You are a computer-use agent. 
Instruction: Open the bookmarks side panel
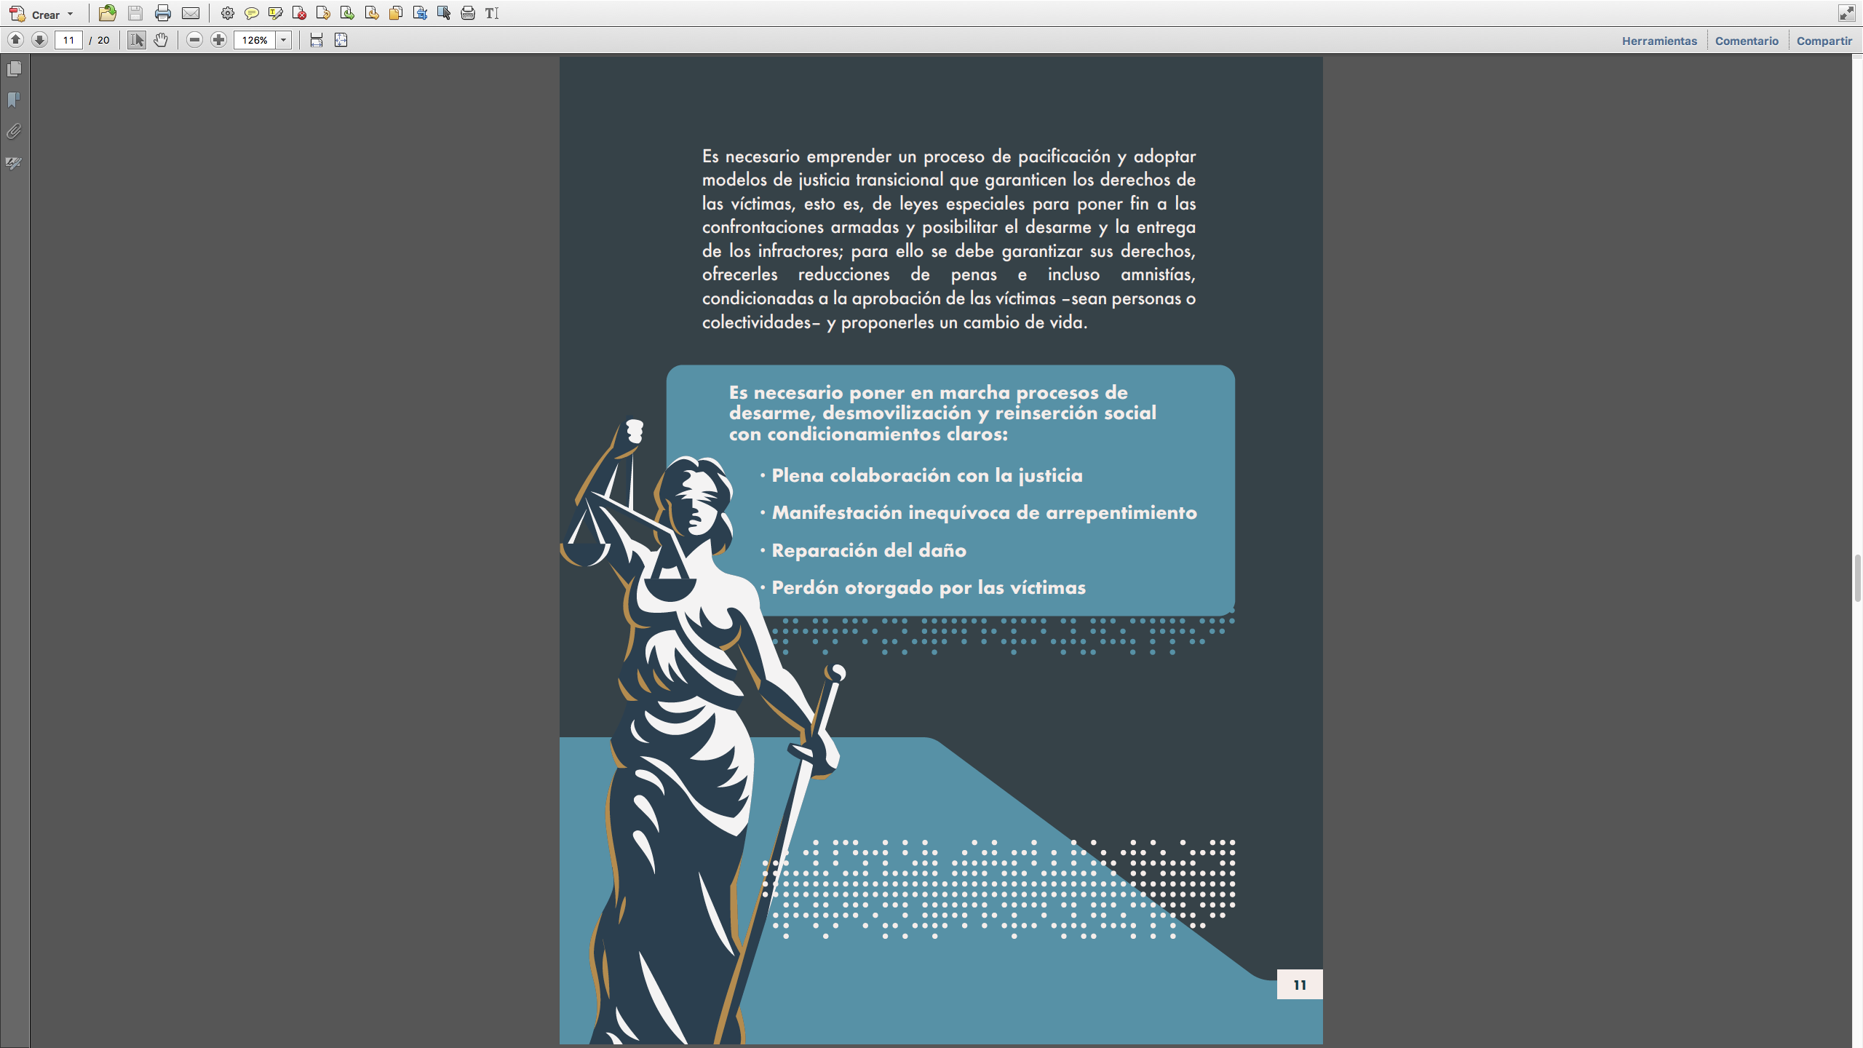pyautogui.click(x=14, y=100)
